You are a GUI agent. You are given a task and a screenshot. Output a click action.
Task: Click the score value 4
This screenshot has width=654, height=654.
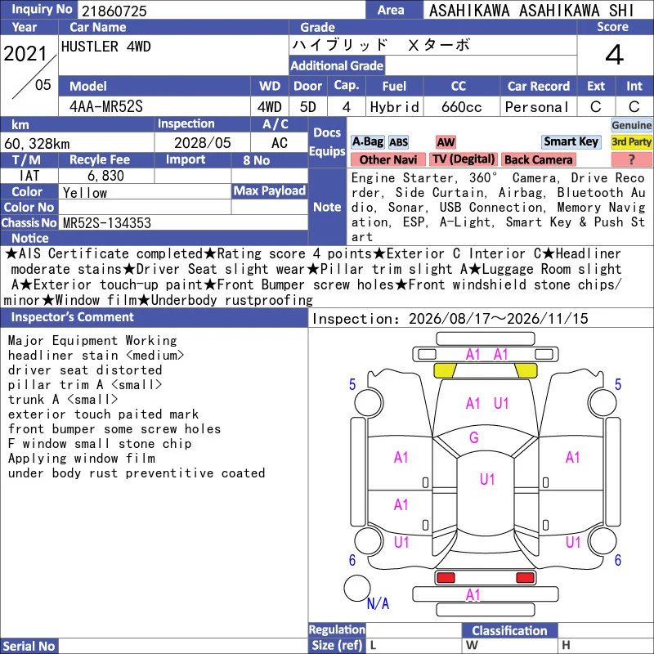tap(615, 55)
